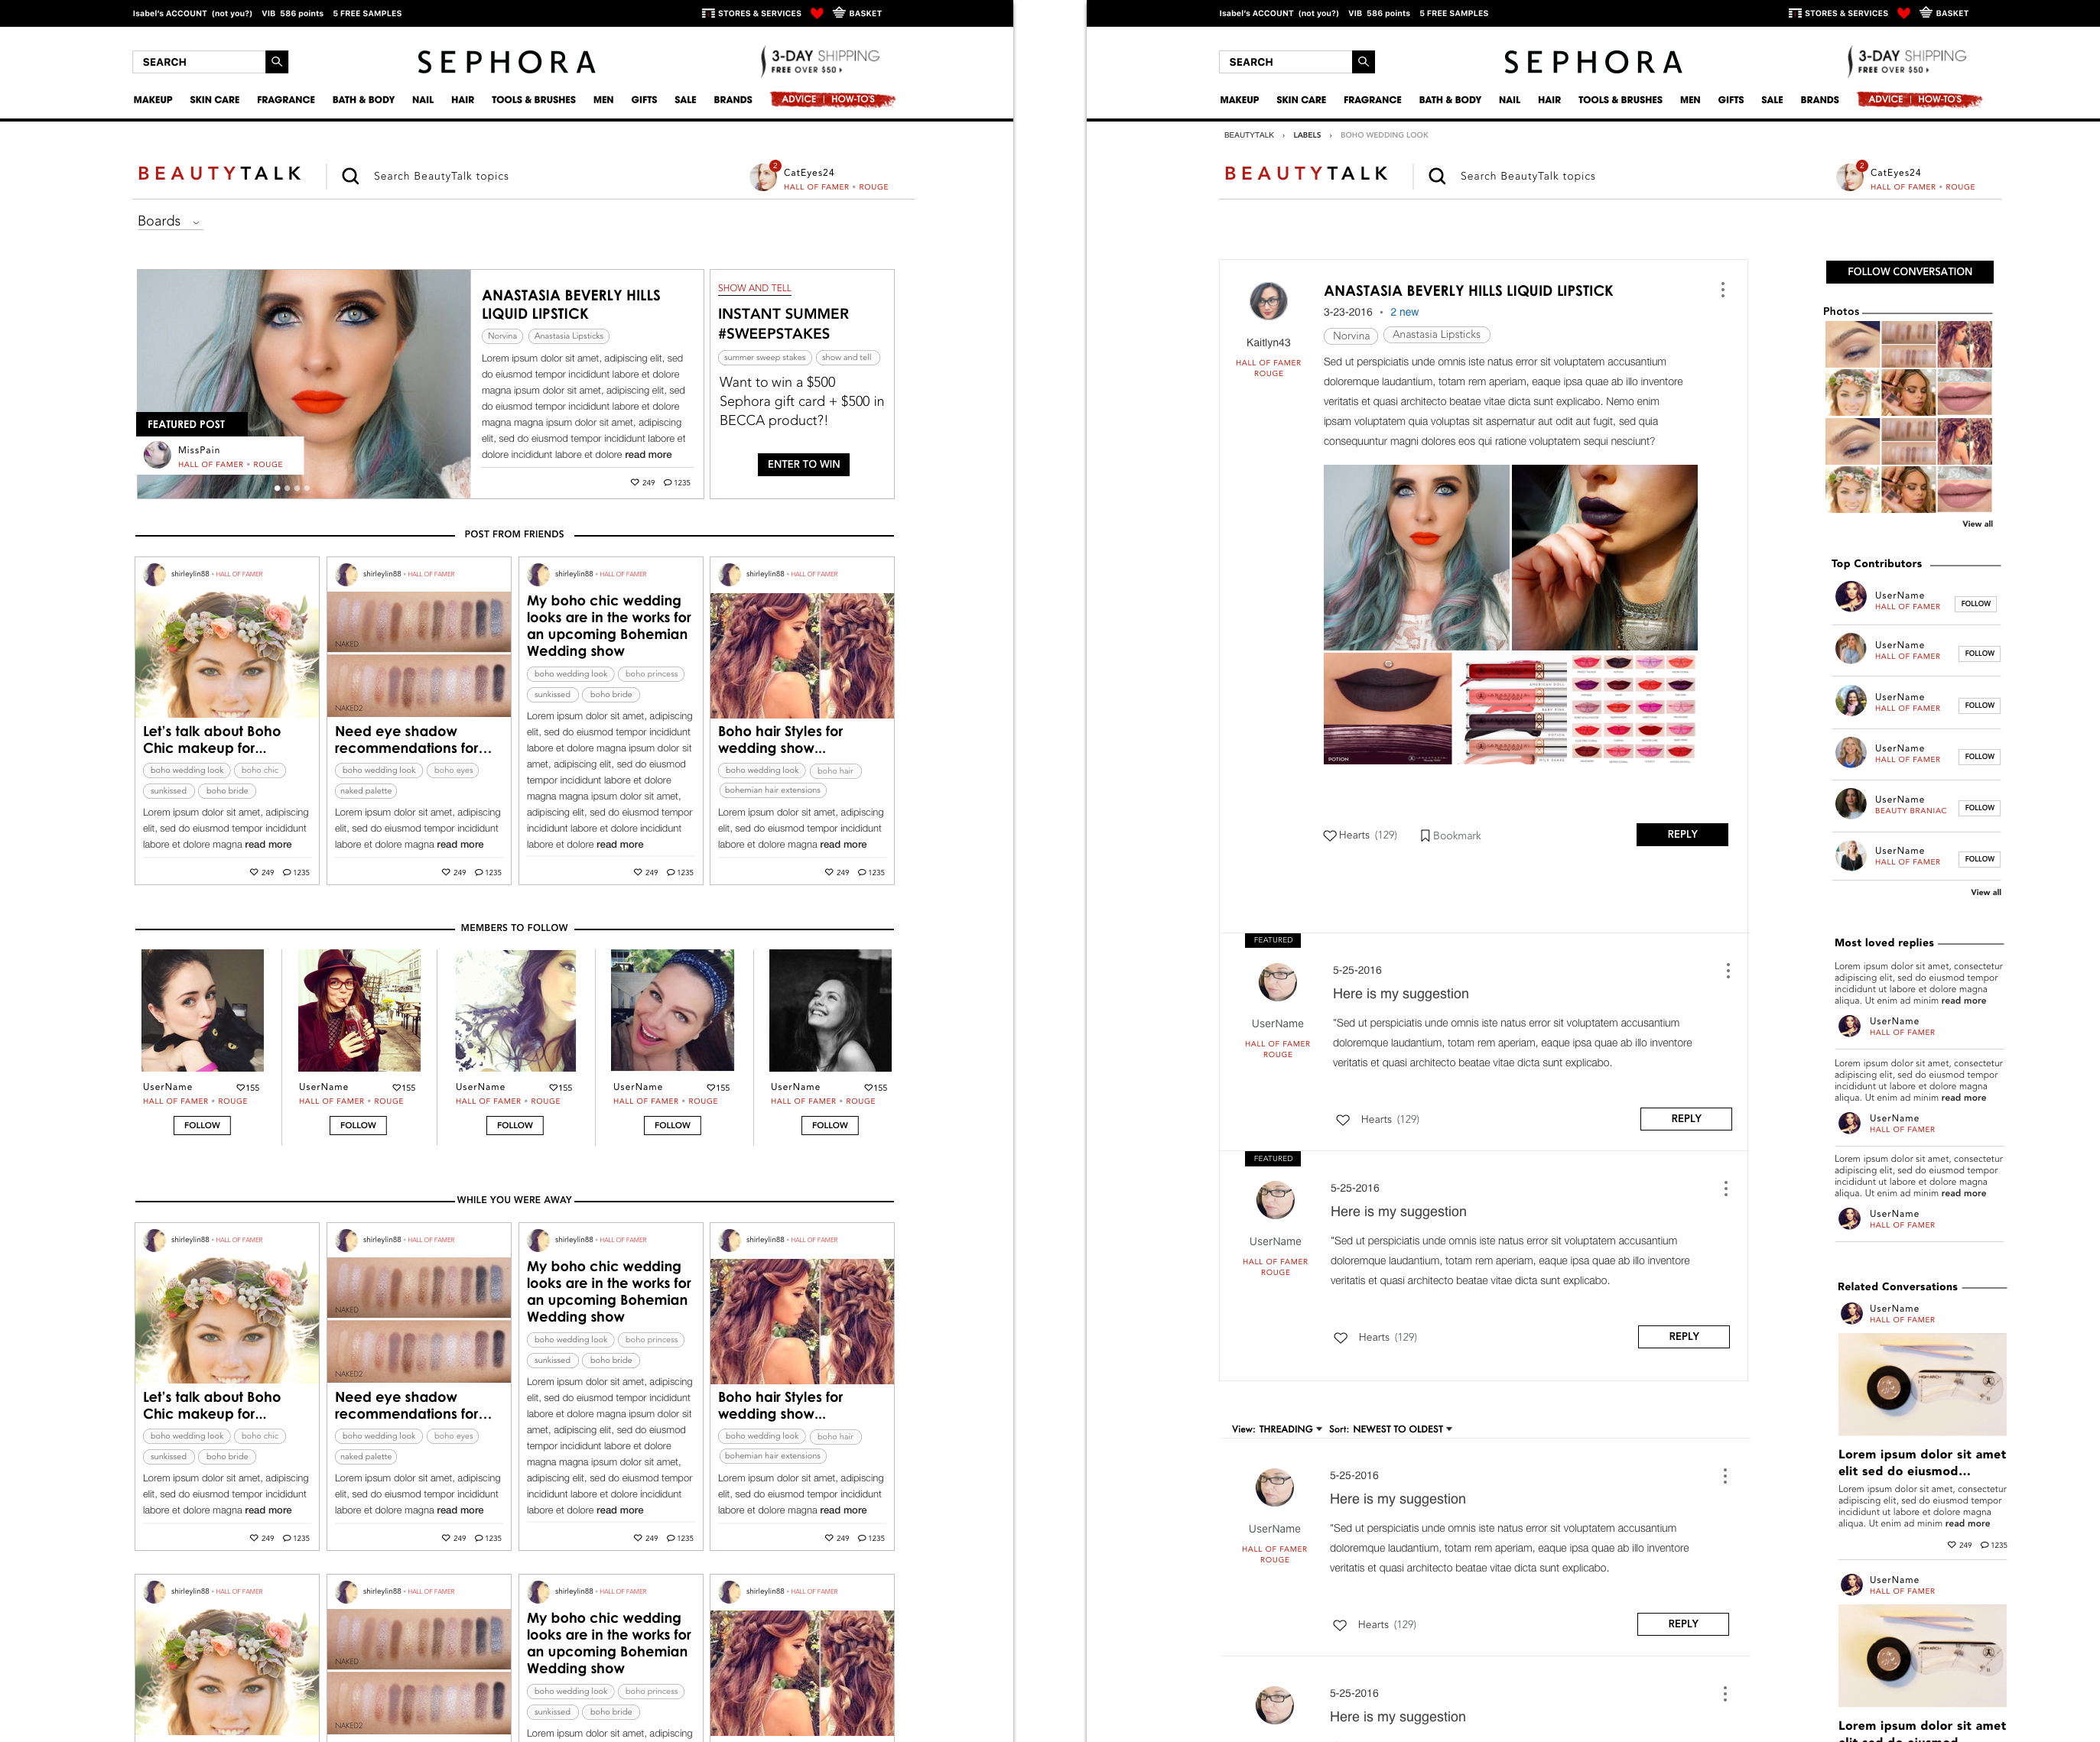Click the Bookmark icon under the post
Image resolution: width=2100 pixels, height=1742 pixels.
coord(1425,835)
